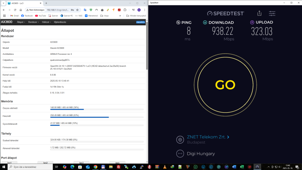
Task: Open the Állapot dropdown menu
Action: click(x=21, y=22)
